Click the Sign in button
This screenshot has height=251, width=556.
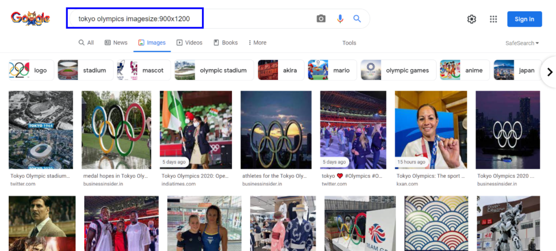pyautogui.click(x=525, y=19)
